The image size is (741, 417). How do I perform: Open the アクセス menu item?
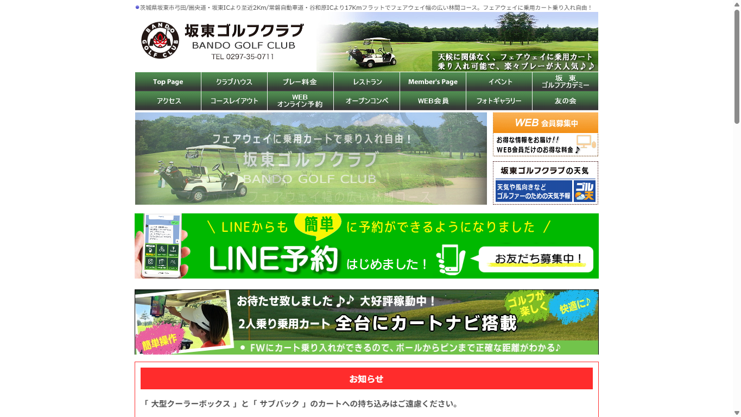tap(168, 100)
